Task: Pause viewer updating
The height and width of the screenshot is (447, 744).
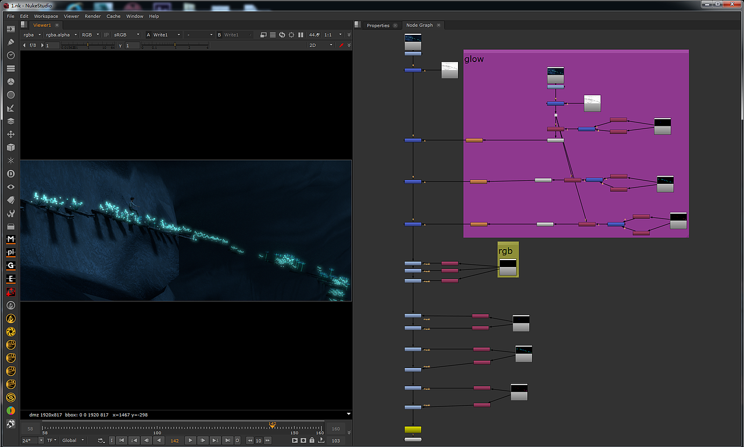Action: [x=301, y=35]
